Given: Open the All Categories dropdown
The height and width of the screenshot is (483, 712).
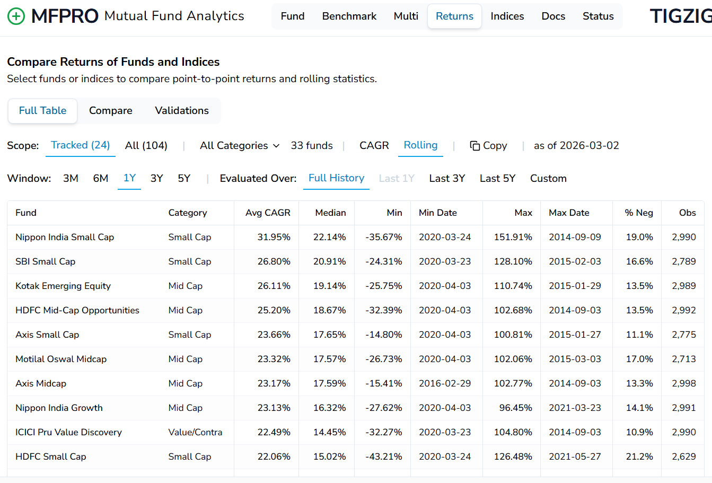Looking at the screenshot, I should pos(240,146).
